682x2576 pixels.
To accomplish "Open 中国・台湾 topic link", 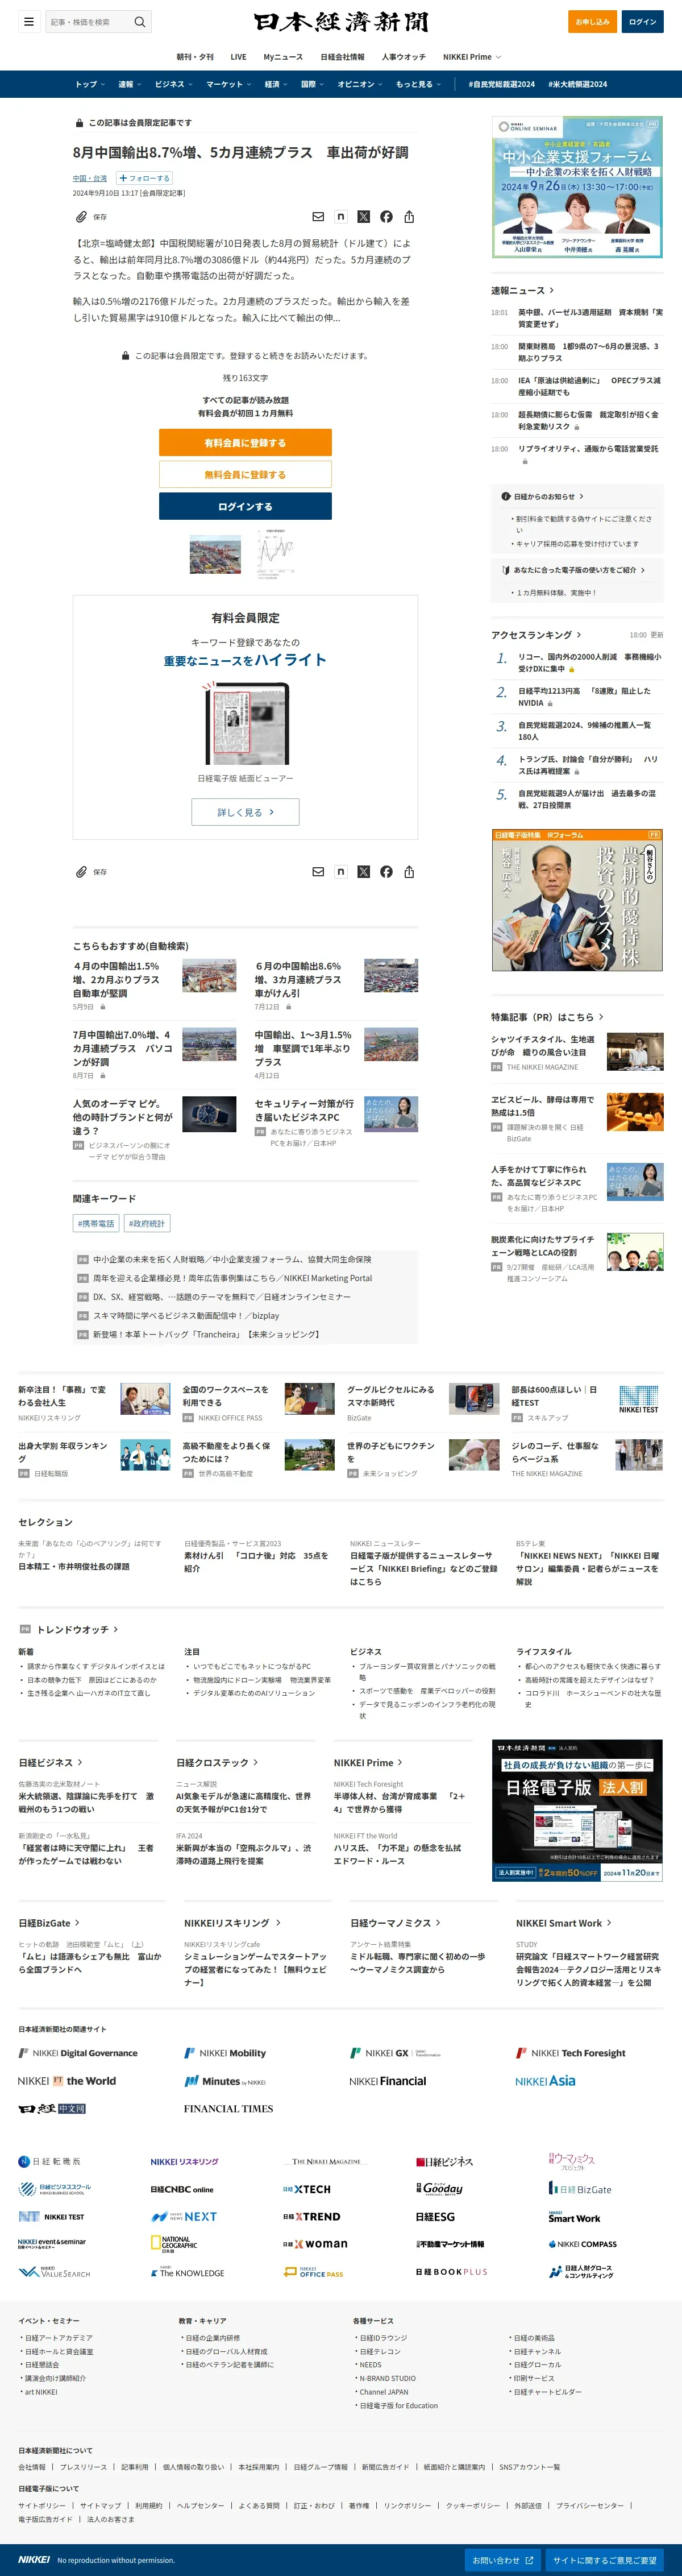I will [90, 178].
